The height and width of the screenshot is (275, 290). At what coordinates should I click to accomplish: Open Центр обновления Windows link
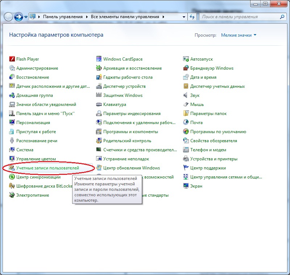pyautogui.click(x=132, y=168)
